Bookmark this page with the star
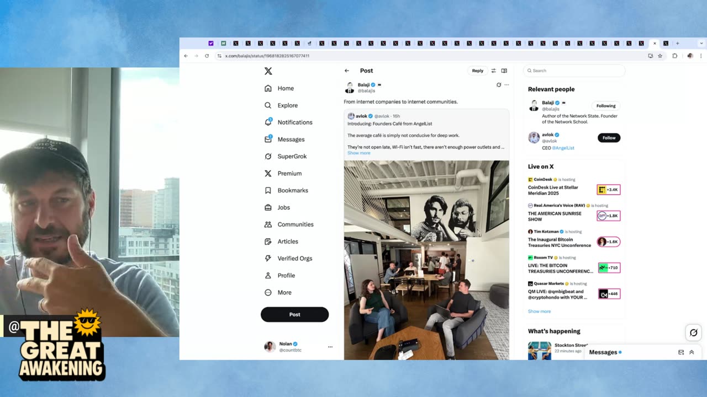The height and width of the screenshot is (397, 707). 660,56
